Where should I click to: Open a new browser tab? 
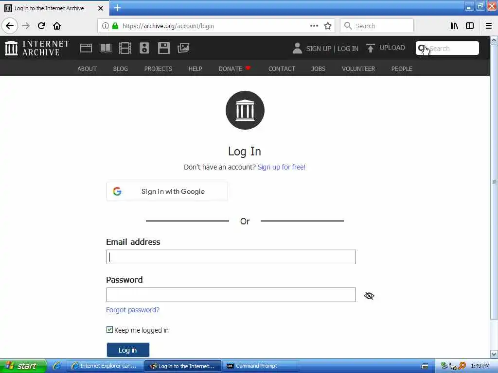click(x=117, y=8)
